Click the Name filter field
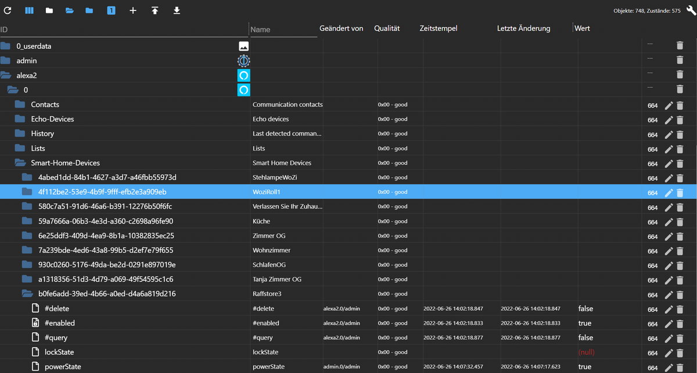The height and width of the screenshot is (373, 697). (282, 30)
